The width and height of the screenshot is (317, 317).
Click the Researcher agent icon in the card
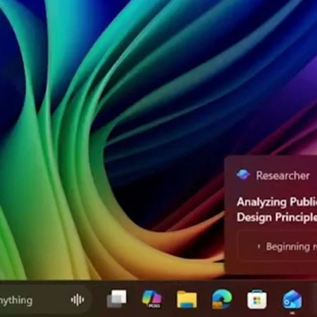[x=243, y=175]
